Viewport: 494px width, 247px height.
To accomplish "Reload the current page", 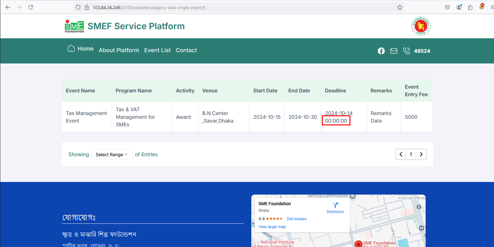I will (x=31, y=7).
